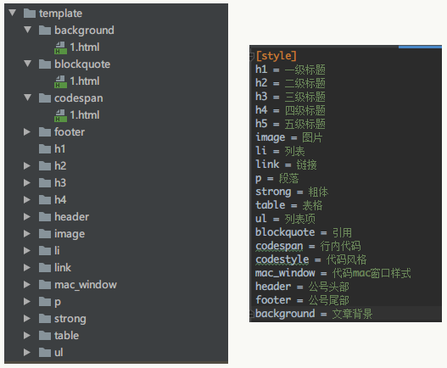Collapse the background folder
This screenshot has width=447, height=368.
pyautogui.click(x=28, y=30)
